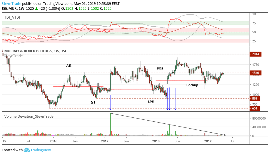Select the Volume Deviation_SteynTrade label
This screenshot has width=270, height=155.
pyautogui.click(x=29, y=116)
